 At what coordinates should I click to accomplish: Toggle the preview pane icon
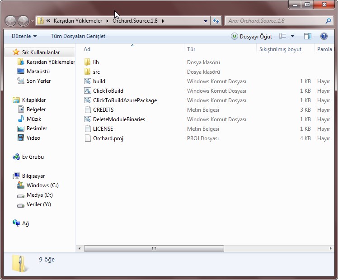click(x=307, y=36)
